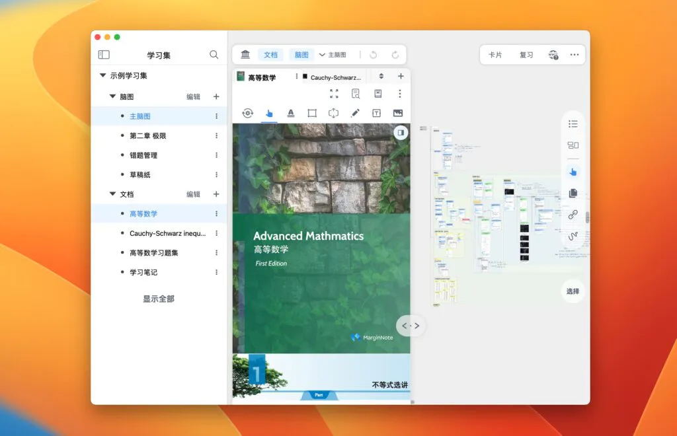Open the 卡片 tab
Image resolution: width=677 pixels, height=436 pixels.
point(495,55)
